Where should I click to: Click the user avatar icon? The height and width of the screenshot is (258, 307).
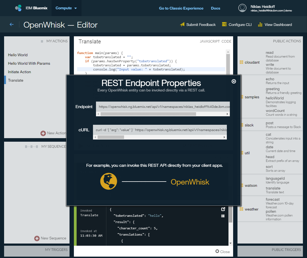242,8
